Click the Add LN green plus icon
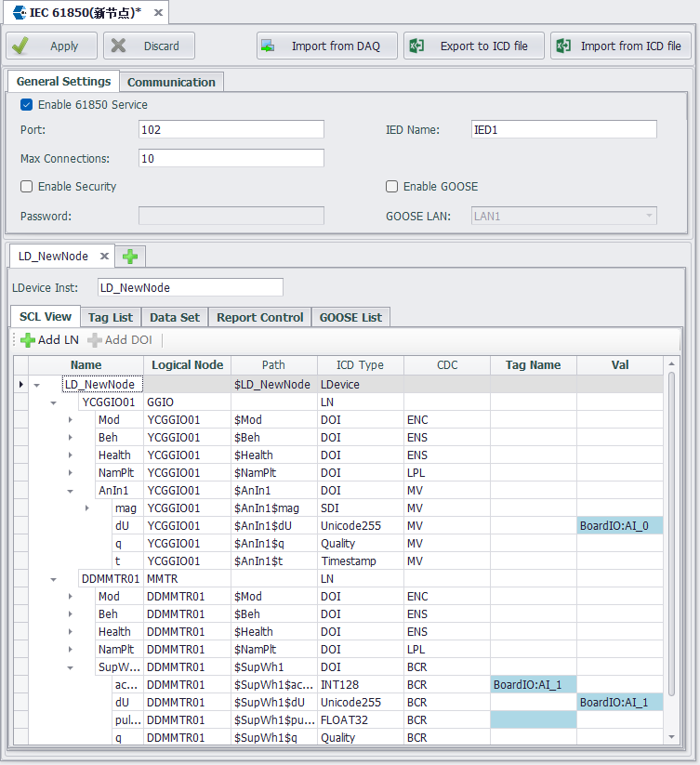 point(27,340)
